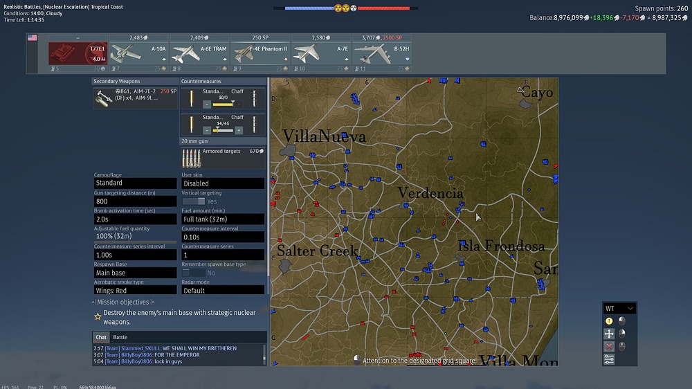Open the B61 secondary weapons loadout
This screenshot has height=389, width=692.
pos(135,98)
